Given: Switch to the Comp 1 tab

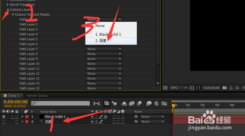Looking at the screenshot, I should point(13,95).
